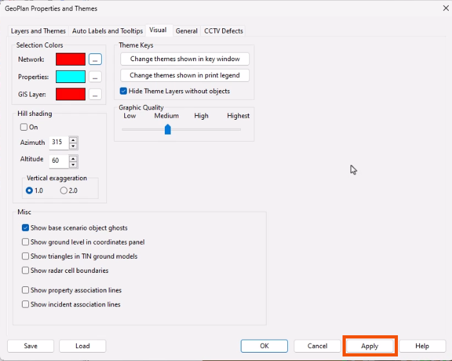Enable Show radar cell boundaries

click(x=25, y=270)
